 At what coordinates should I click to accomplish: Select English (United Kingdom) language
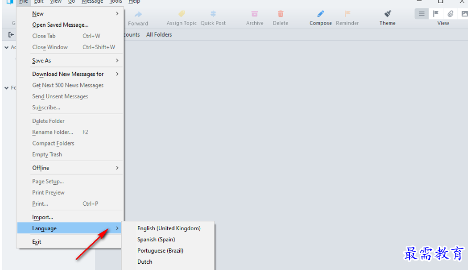(168, 228)
